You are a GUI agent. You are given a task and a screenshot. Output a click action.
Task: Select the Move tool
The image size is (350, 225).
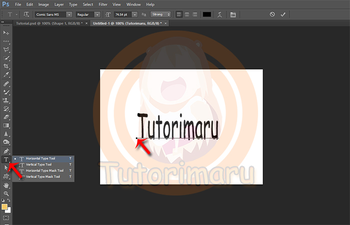6,33
